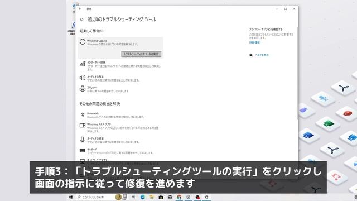Click the audio recording microphone icon
Viewport: 357px width, 201px height.
click(83, 140)
